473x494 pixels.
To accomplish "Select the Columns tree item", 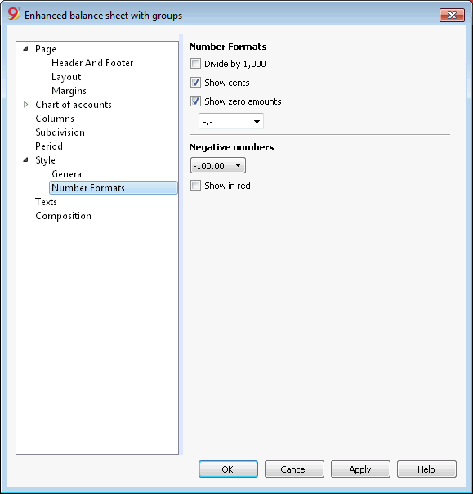I will point(55,119).
